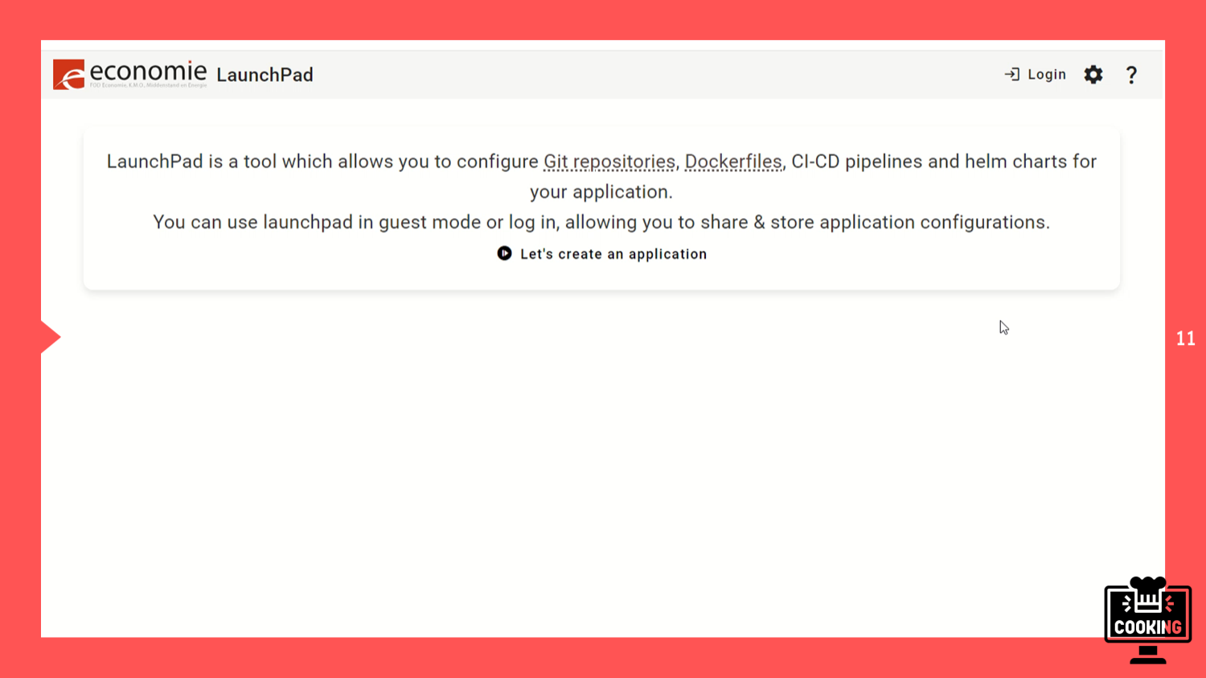
Task: Click the "your application." text line
Action: [601, 192]
